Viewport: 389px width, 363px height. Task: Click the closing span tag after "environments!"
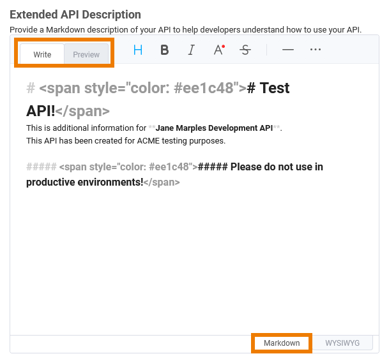pyautogui.click(x=162, y=182)
